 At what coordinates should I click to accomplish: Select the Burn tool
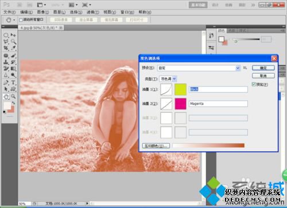tap(13, 75)
